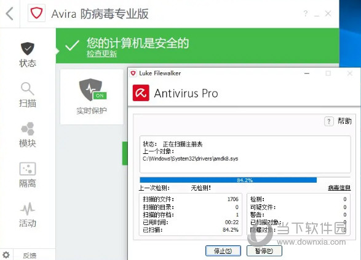Click the Luke Filewalker title bar shield icon
The height and width of the screenshot is (260, 361).
click(x=133, y=74)
